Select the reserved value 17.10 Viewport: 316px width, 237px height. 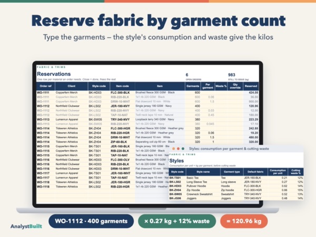pos(254,124)
